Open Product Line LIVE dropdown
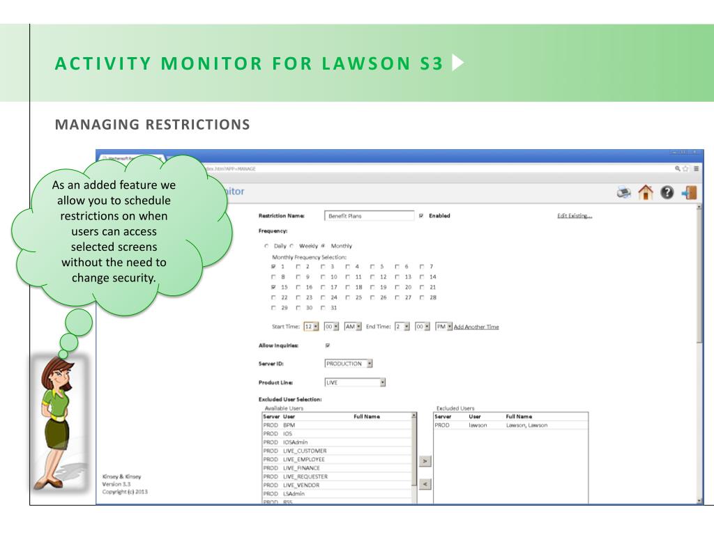714x535 pixels. pos(355,382)
